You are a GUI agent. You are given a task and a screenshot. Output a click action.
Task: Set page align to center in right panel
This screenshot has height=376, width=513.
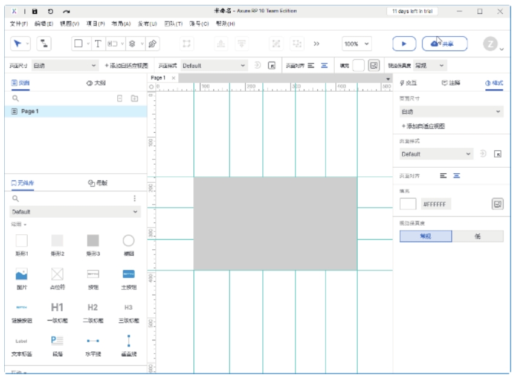[x=457, y=176]
